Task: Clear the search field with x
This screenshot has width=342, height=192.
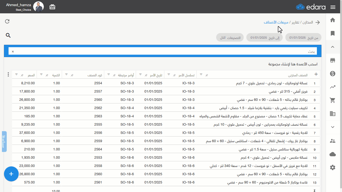Action: coord(13,51)
